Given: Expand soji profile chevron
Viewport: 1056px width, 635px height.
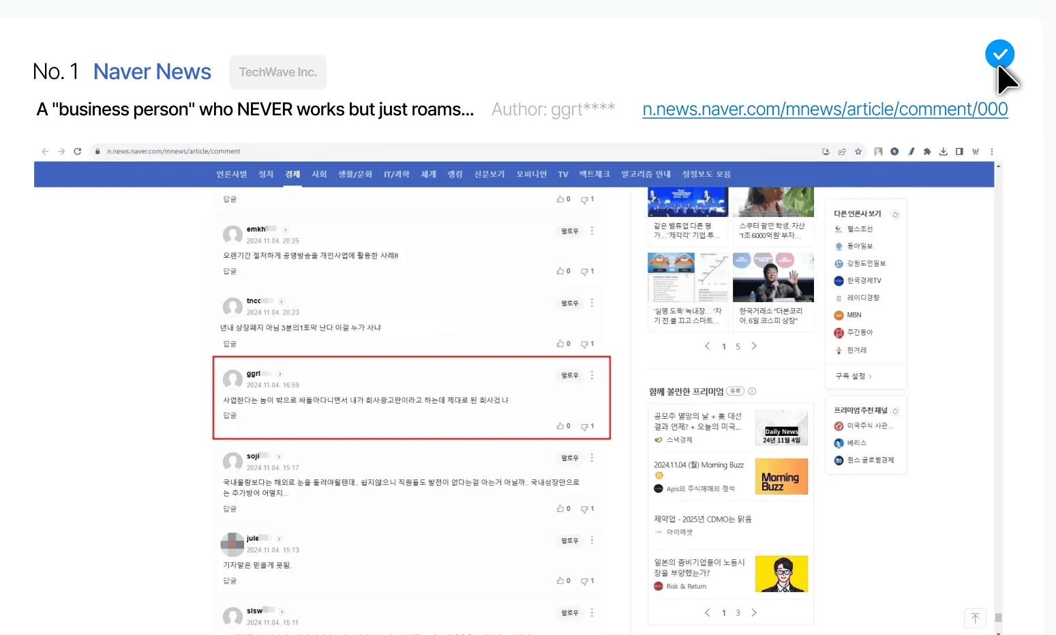Looking at the screenshot, I should 279,456.
